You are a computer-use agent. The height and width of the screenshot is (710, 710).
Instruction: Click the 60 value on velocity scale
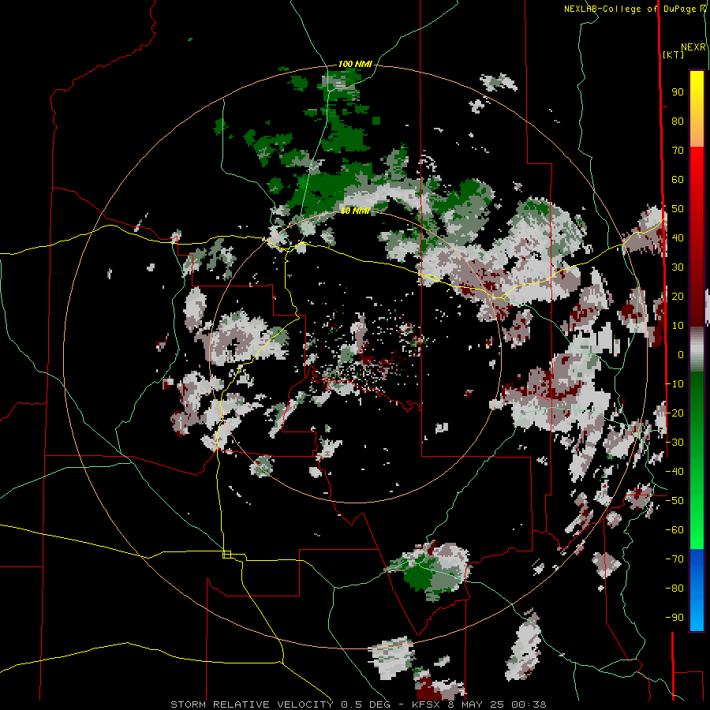coord(678,179)
